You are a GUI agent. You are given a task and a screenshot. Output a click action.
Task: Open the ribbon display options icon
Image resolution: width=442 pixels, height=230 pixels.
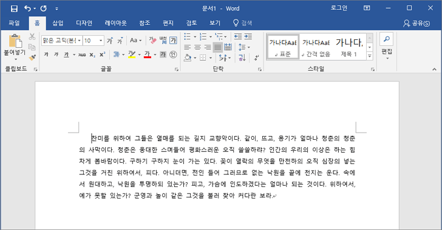click(x=367, y=8)
